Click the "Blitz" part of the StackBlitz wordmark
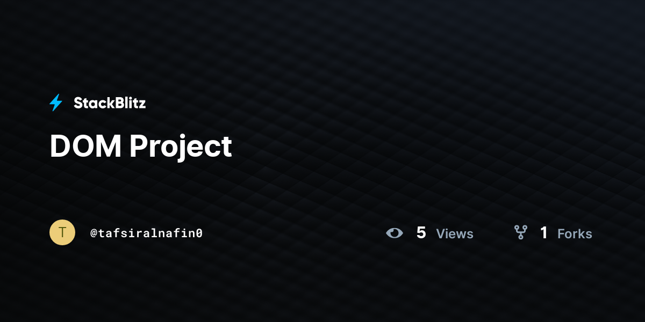Image resolution: width=645 pixels, height=322 pixels. point(127,103)
